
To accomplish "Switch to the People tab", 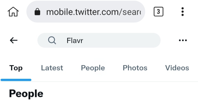I will point(93,68).
